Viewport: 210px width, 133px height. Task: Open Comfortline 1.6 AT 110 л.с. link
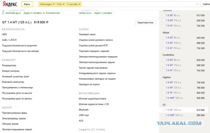pos(174,70)
